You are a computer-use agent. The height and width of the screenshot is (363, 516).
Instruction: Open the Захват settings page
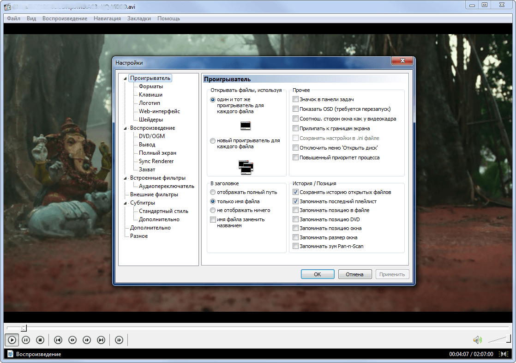(147, 169)
